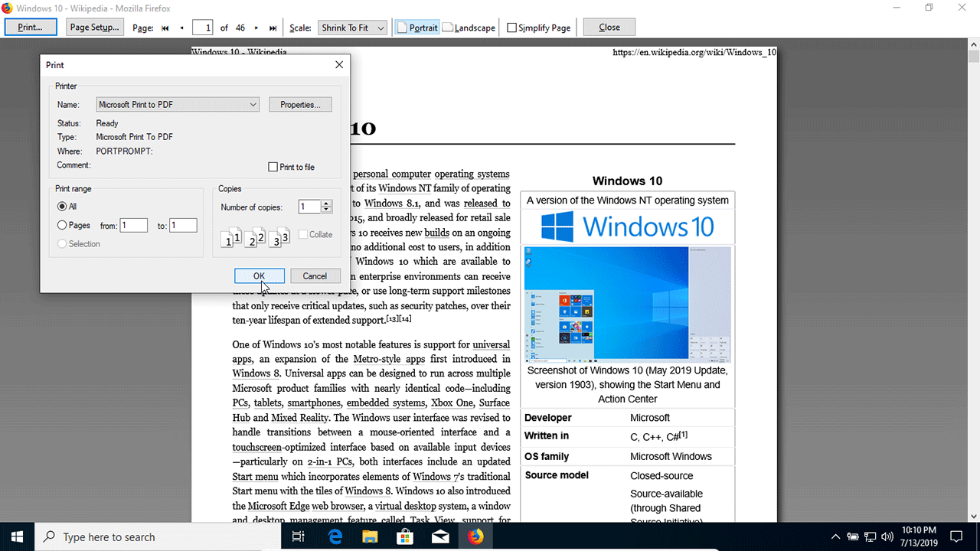Click the page number input field in the toolbar
Image resolution: width=980 pixels, height=551 pixels.
click(202, 27)
